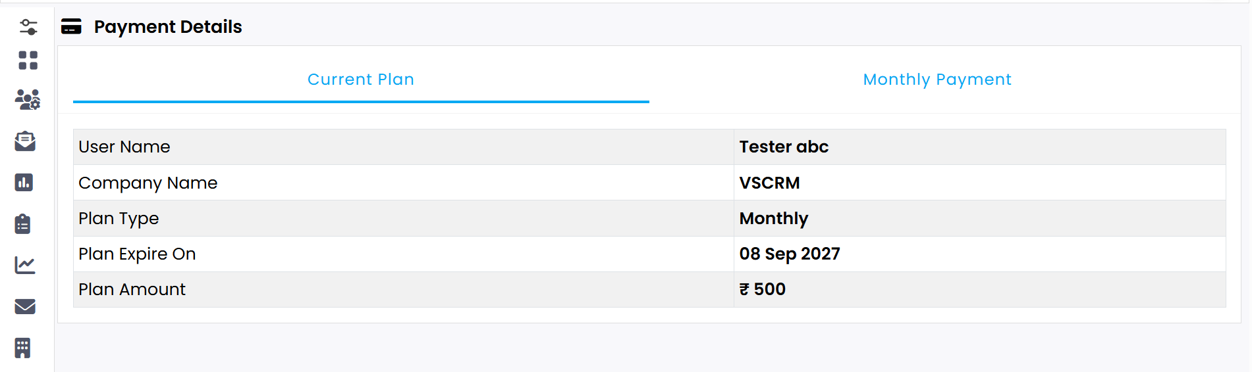This screenshot has width=1252, height=372.
Task: Open the line graph analytics icon
Action: click(x=25, y=265)
